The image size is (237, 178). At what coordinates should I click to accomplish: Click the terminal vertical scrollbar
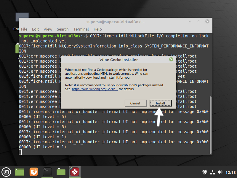[x=211, y=125]
